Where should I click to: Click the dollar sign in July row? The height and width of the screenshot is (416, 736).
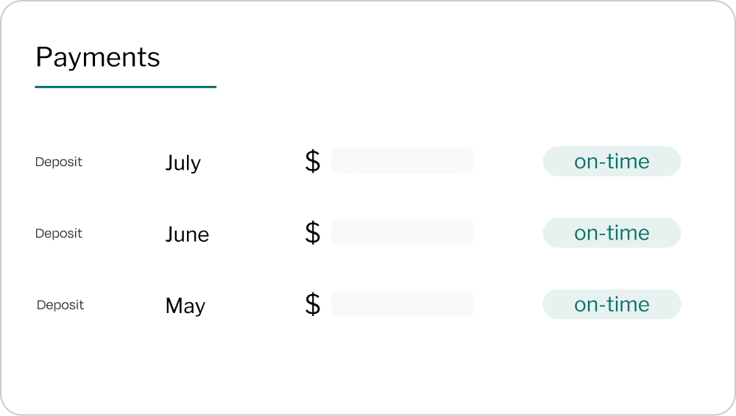click(x=313, y=161)
